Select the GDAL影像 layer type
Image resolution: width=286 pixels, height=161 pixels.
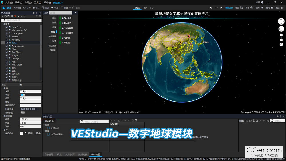pos(67,18)
